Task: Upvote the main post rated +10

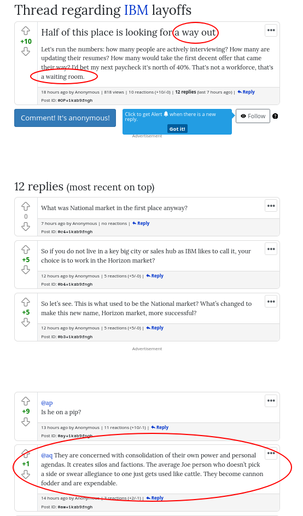Action: (x=26, y=31)
